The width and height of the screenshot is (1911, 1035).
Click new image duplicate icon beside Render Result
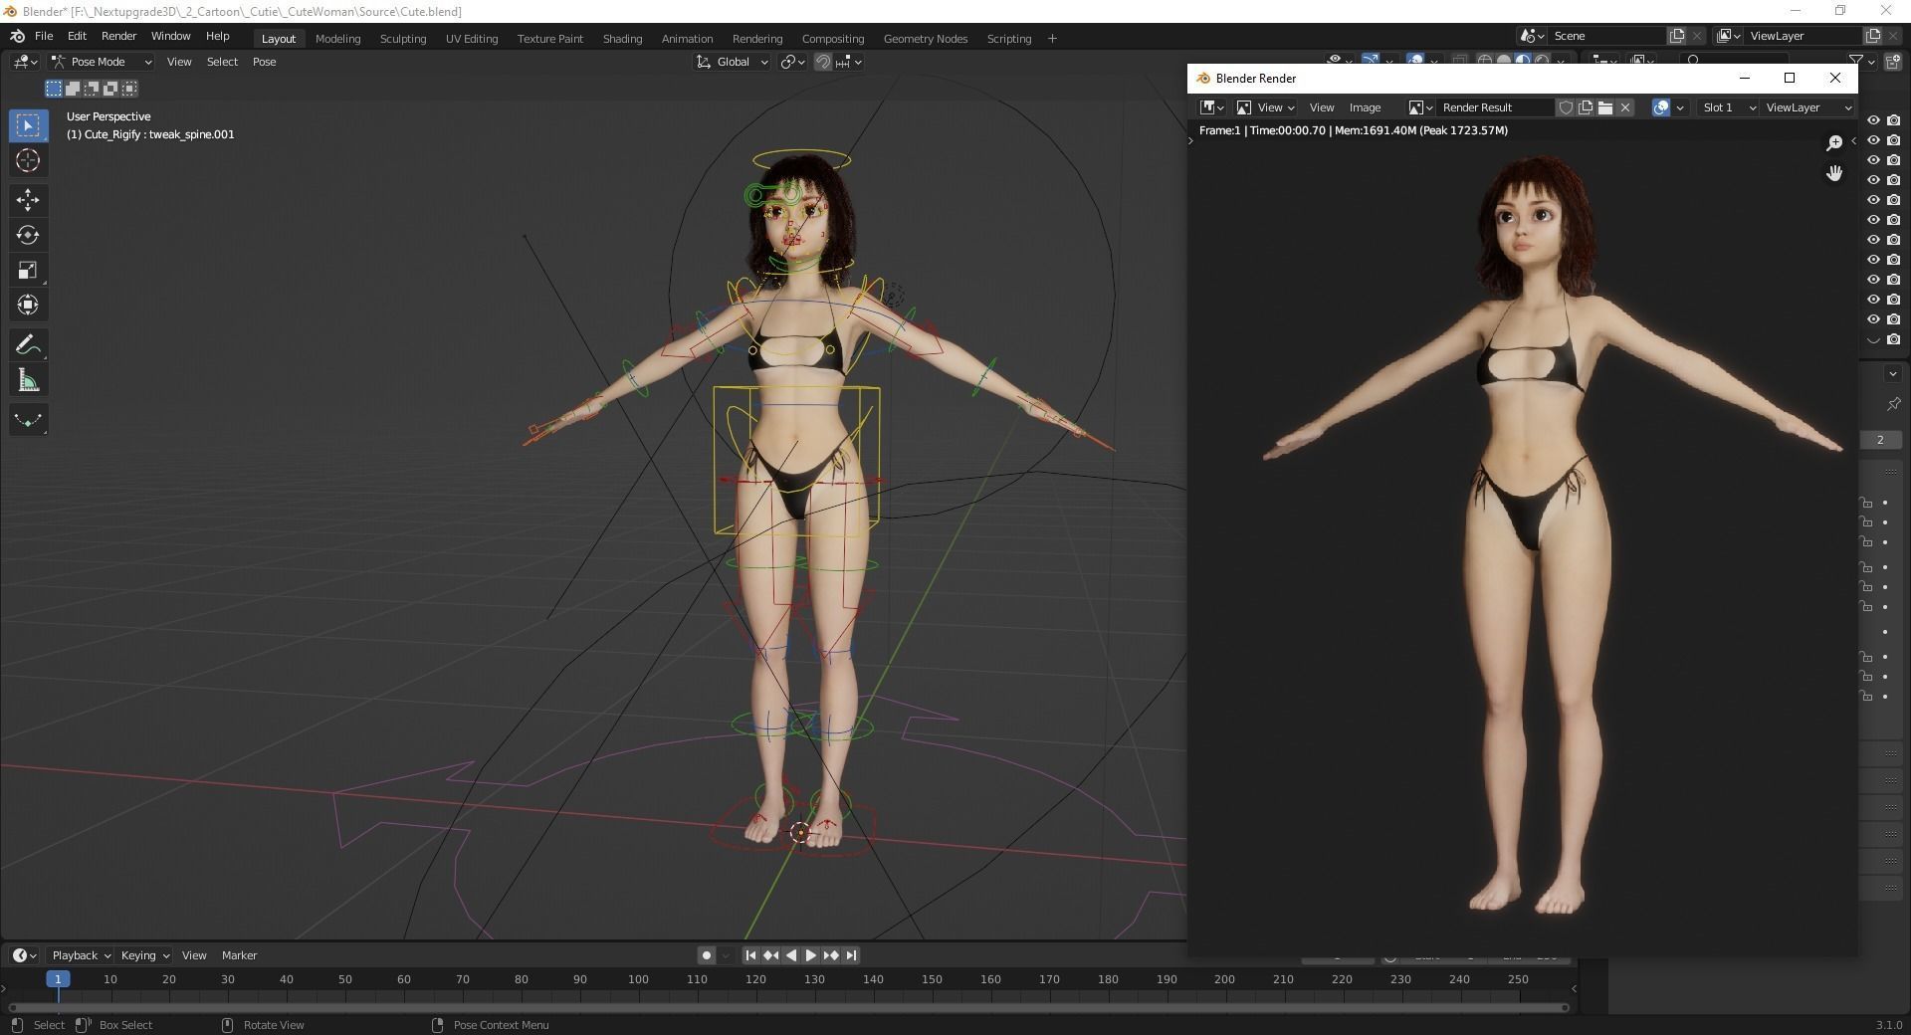click(x=1586, y=107)
